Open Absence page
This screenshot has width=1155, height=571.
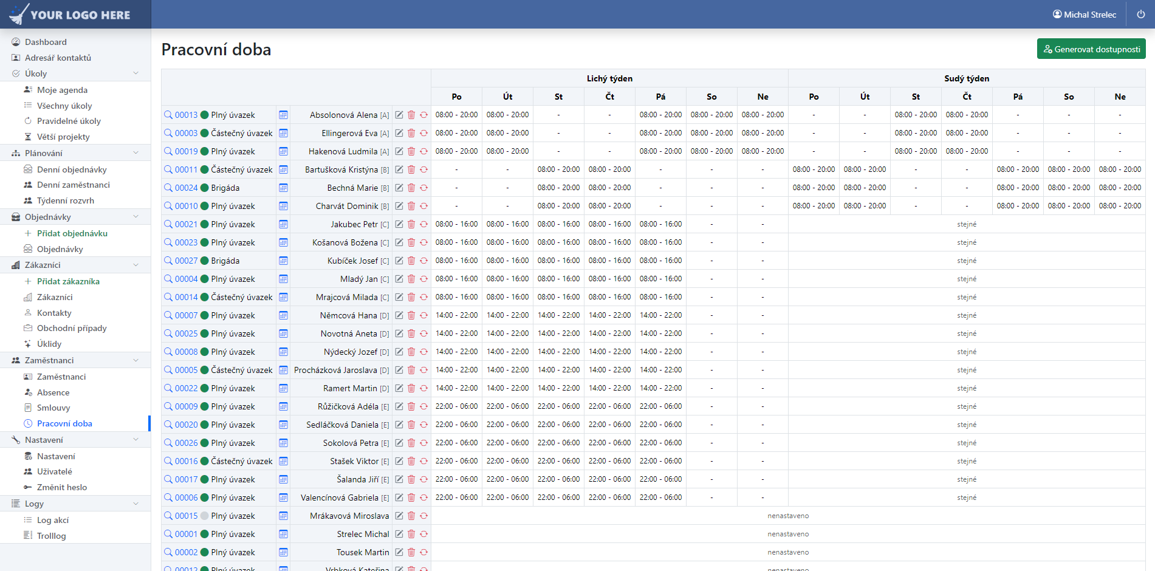[x=53, y=392]
